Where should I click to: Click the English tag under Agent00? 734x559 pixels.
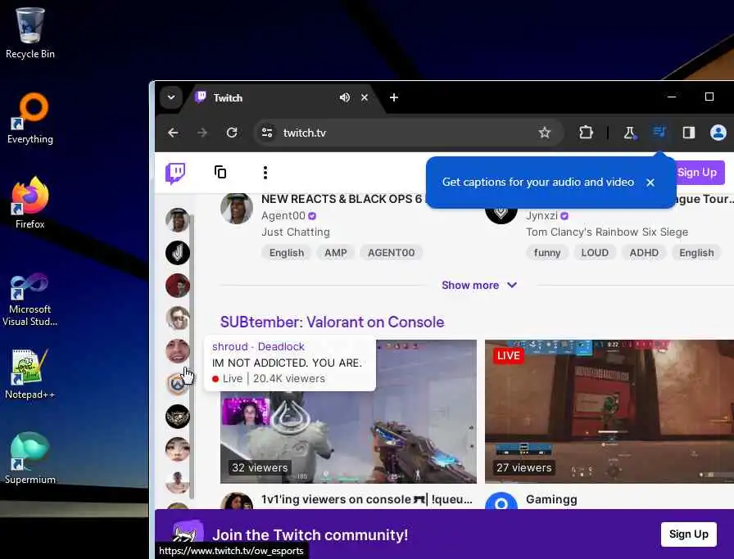click(287, 253)
